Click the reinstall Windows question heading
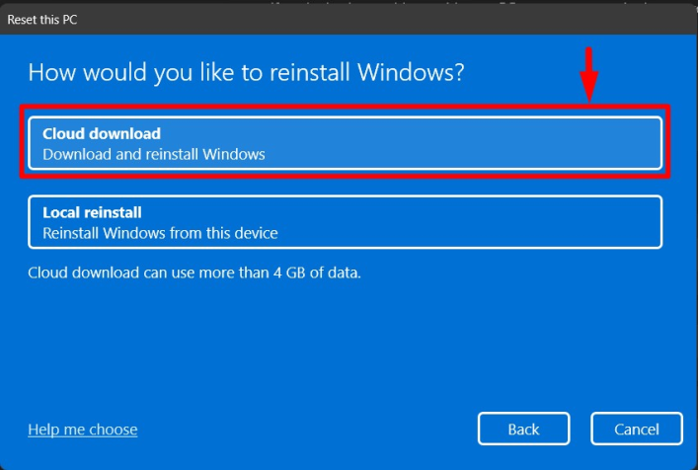The width and height of the screenshot is (698, 470). pyautogui.click(x=246, y=72)
